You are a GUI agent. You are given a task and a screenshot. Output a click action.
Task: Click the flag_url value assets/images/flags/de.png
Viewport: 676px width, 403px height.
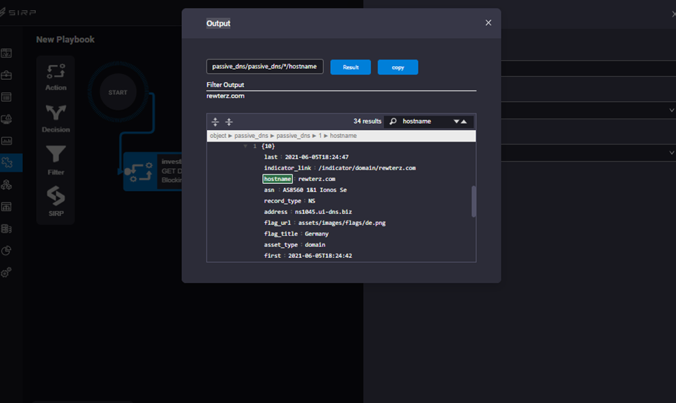point(342,223)
